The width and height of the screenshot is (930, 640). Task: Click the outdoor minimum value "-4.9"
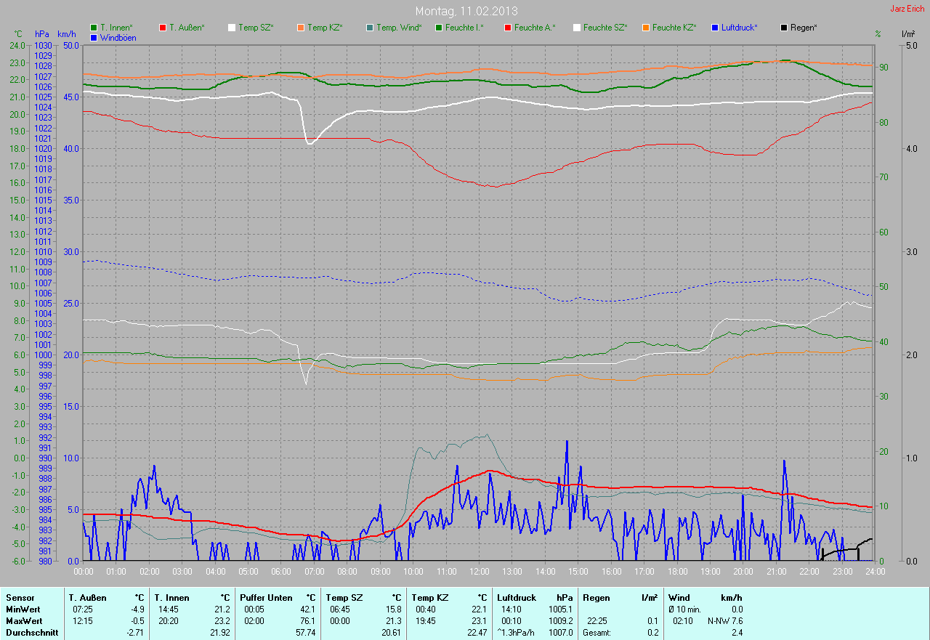pyautogui.click(x=137, y=609)
